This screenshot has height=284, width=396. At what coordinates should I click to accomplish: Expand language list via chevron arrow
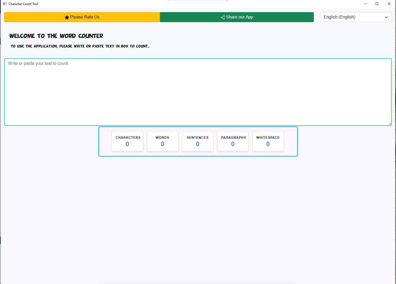click(386, 17)
